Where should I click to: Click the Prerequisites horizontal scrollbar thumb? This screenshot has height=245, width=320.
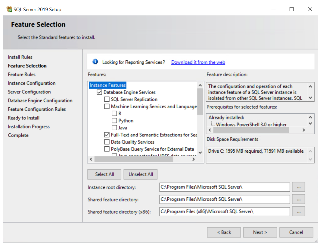pos(251,130)
